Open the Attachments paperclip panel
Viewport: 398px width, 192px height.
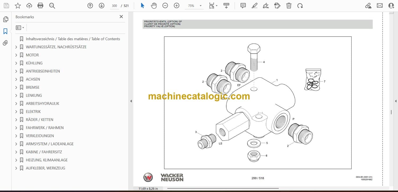click(x=5, y=43)
